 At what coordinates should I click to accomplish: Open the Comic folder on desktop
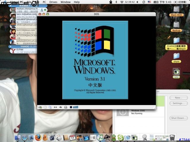(x=176, y=44)
